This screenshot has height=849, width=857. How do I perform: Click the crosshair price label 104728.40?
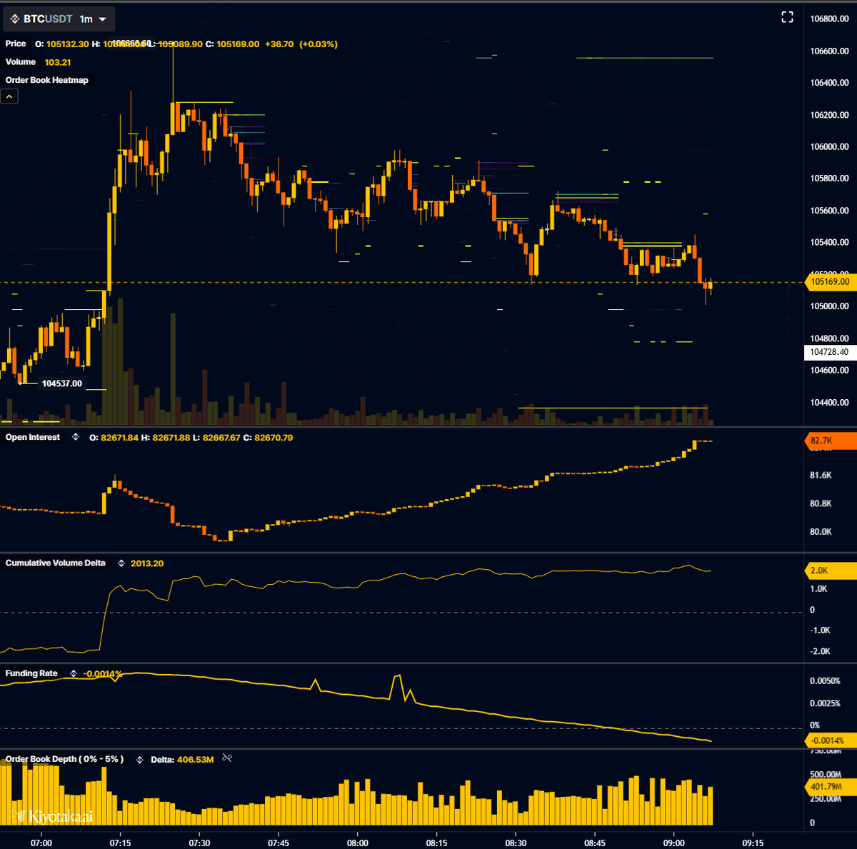(829, 352)
